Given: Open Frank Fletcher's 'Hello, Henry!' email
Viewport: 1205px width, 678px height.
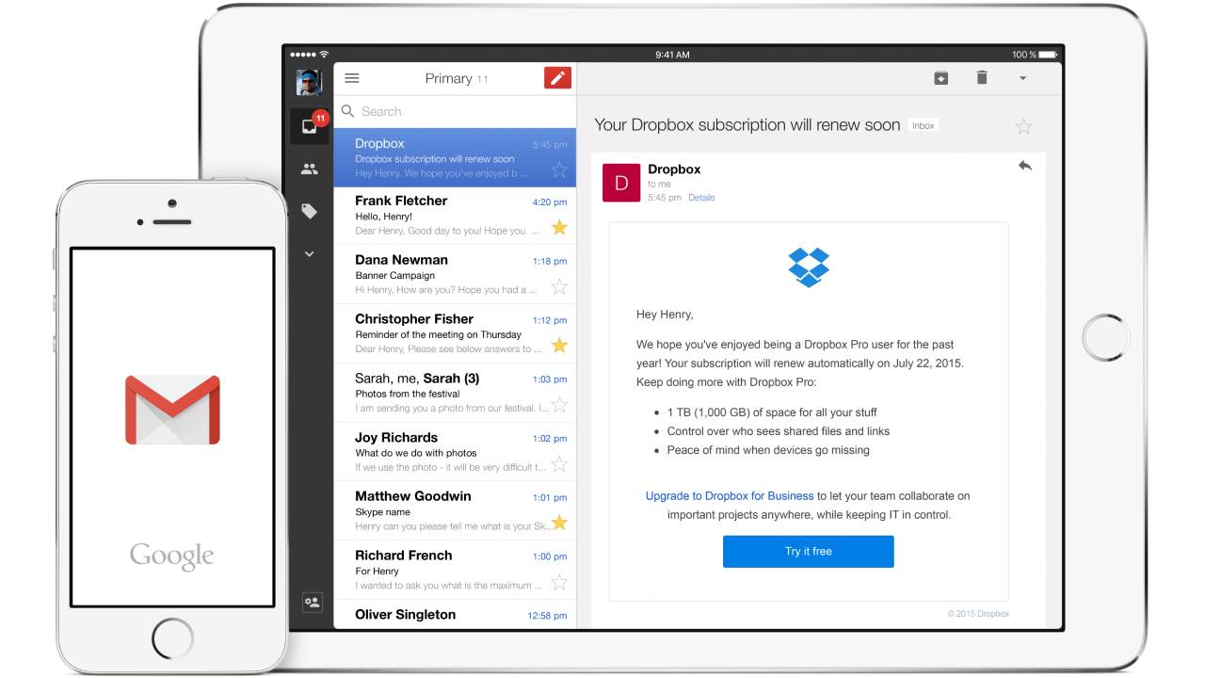Looking at the screenshot, I should pos(455,216).
